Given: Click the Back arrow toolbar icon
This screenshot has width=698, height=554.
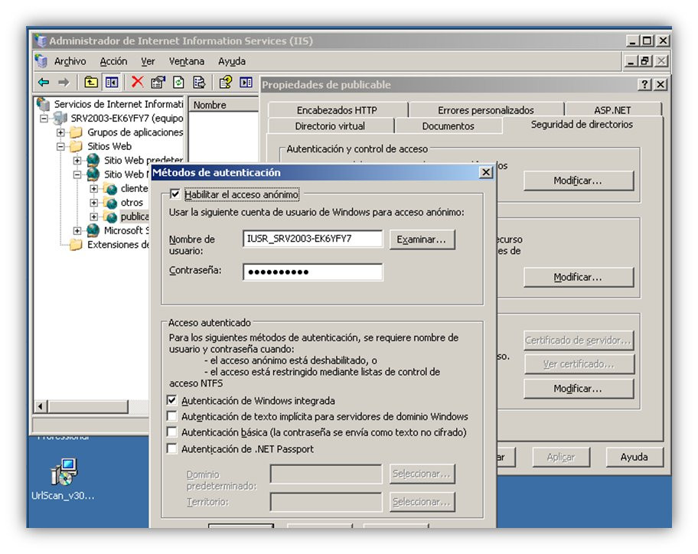Looking at the screenshot, I should pos(44,82).
